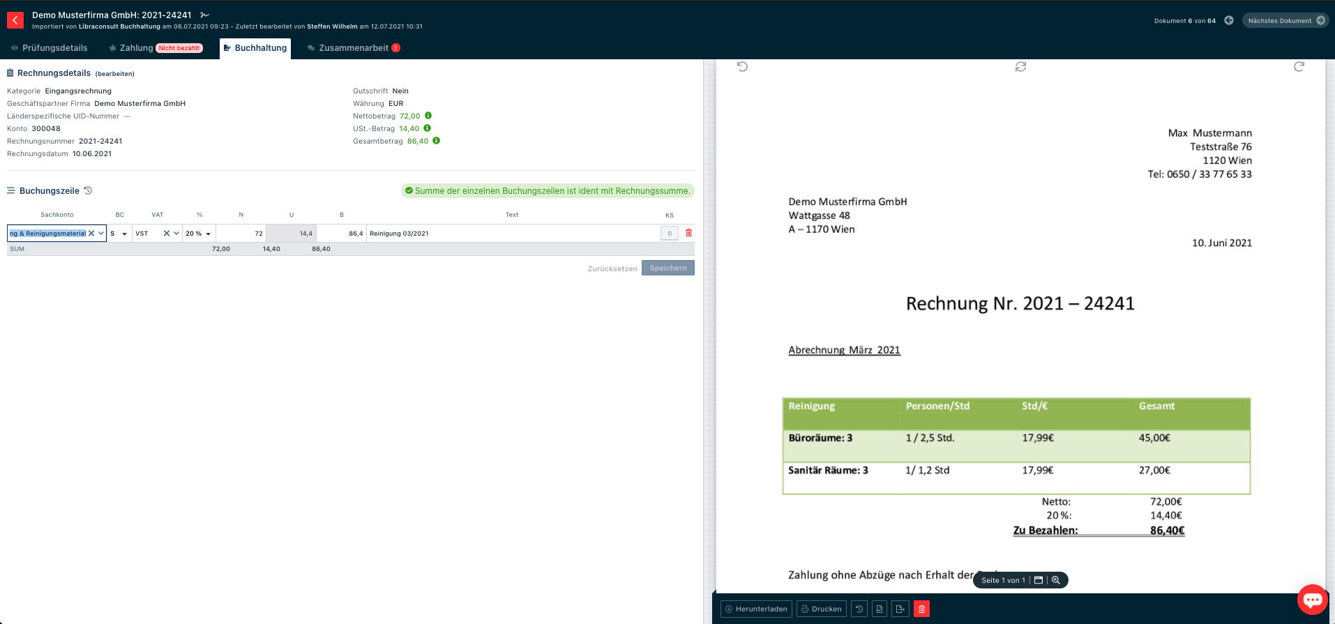Delete the document using red trash button
The height and width of the screenshot is (624, 1335).
921,609
